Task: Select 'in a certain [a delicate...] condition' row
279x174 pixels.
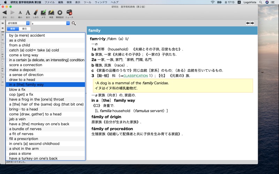Action: pos(45,60)
